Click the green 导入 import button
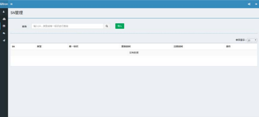This screenshot has height=117, width=259. point(120,26)
